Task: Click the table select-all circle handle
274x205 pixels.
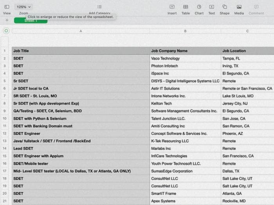Action: [6, 31]
